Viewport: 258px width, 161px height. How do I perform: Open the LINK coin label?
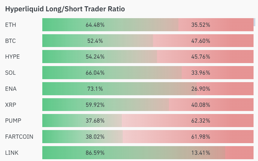12,153
